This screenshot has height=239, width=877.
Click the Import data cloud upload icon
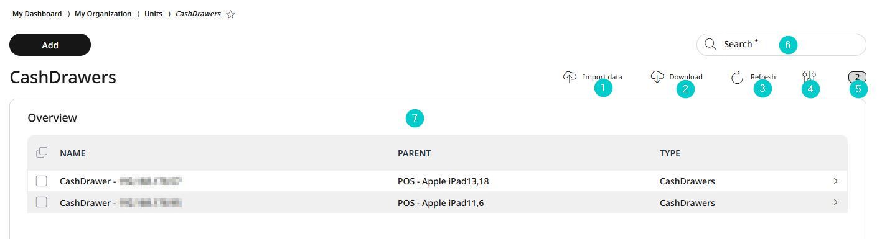pos(570,77)
